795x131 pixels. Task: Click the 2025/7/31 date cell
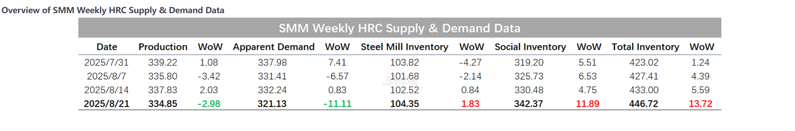[106, 63]
